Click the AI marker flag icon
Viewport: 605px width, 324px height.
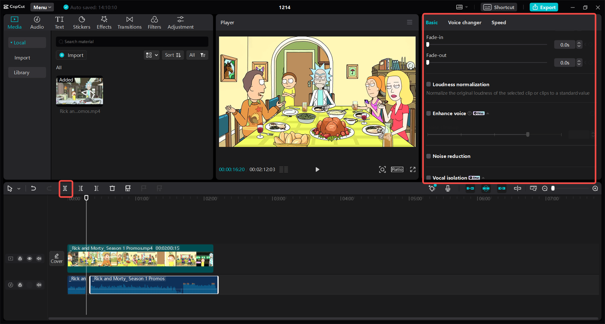[x=128, y=188]
